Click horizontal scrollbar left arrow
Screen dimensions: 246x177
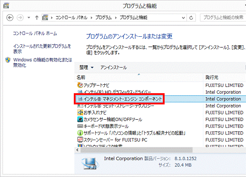77,150
